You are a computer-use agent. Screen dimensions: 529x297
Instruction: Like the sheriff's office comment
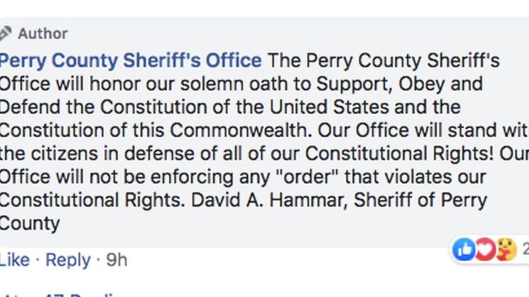[x=14, y=260]
